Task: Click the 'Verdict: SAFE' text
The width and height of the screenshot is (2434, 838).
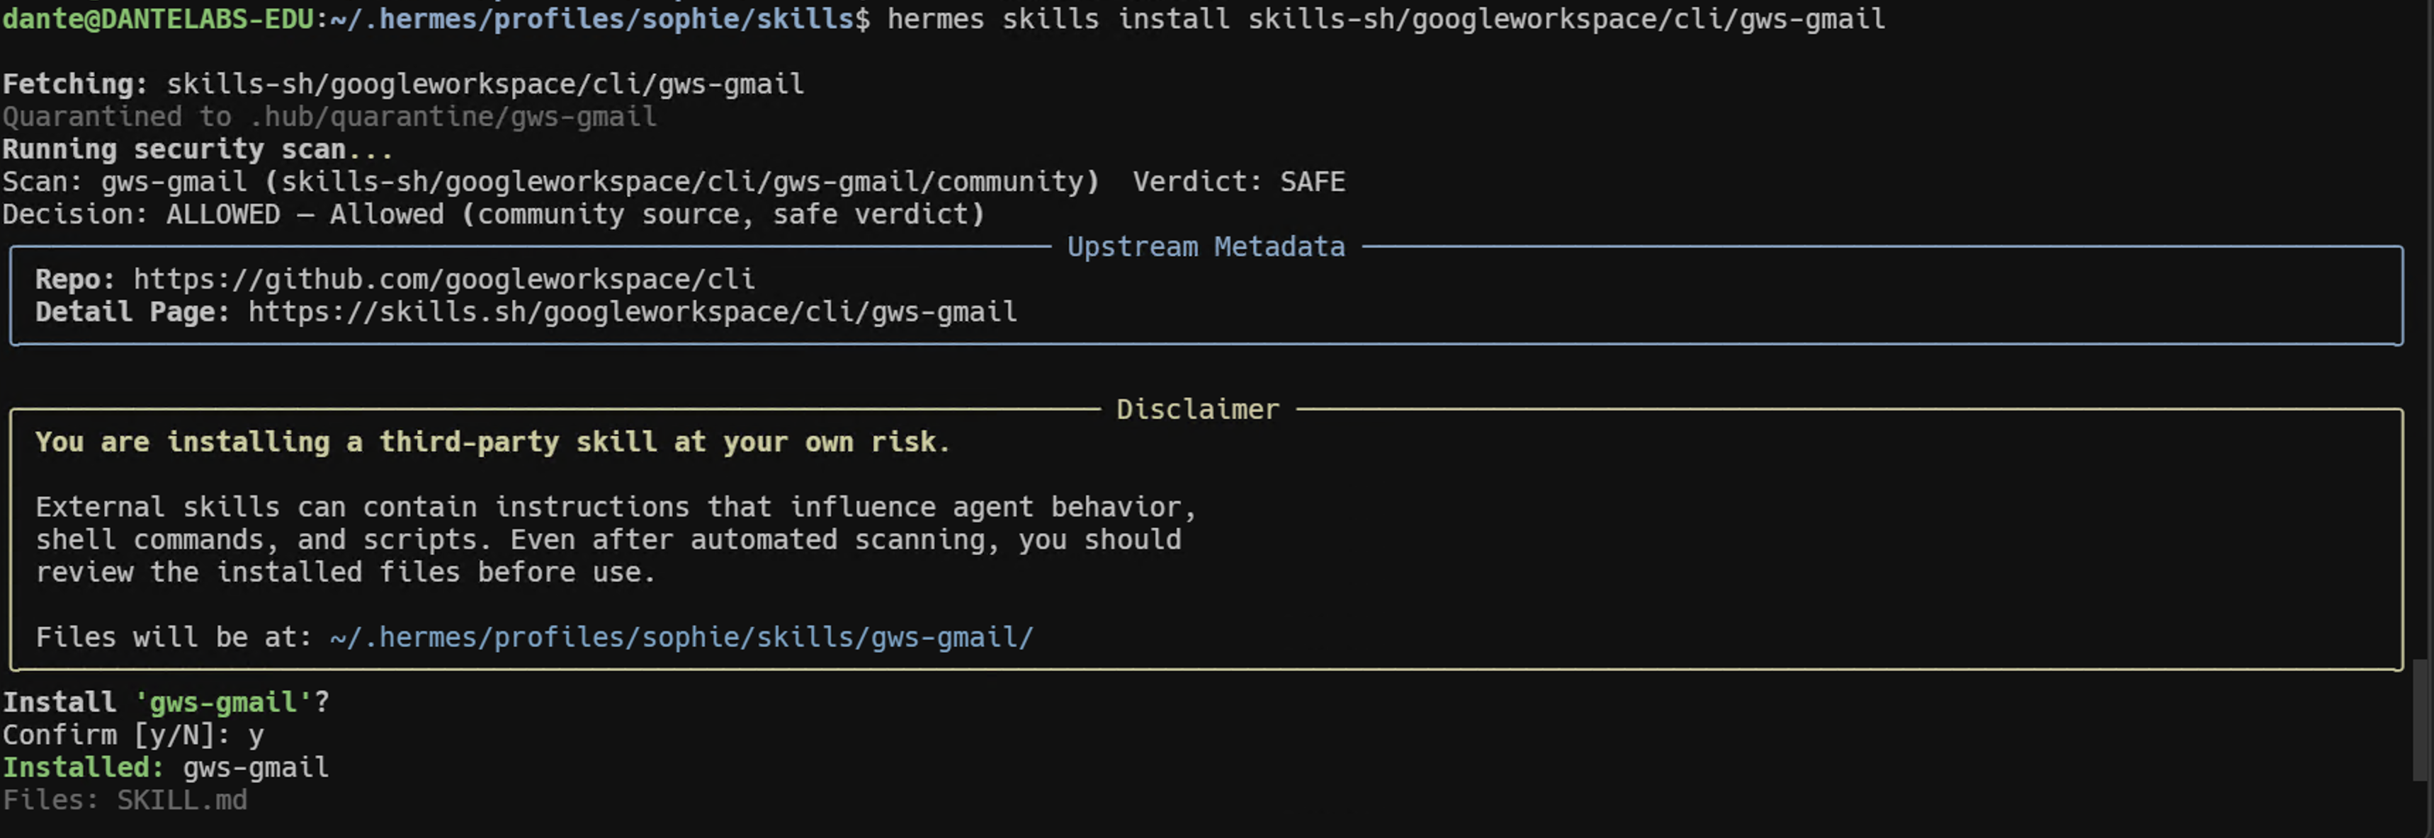Action: click(1239, 182)
